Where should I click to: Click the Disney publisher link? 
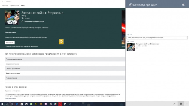click(24, 16)
